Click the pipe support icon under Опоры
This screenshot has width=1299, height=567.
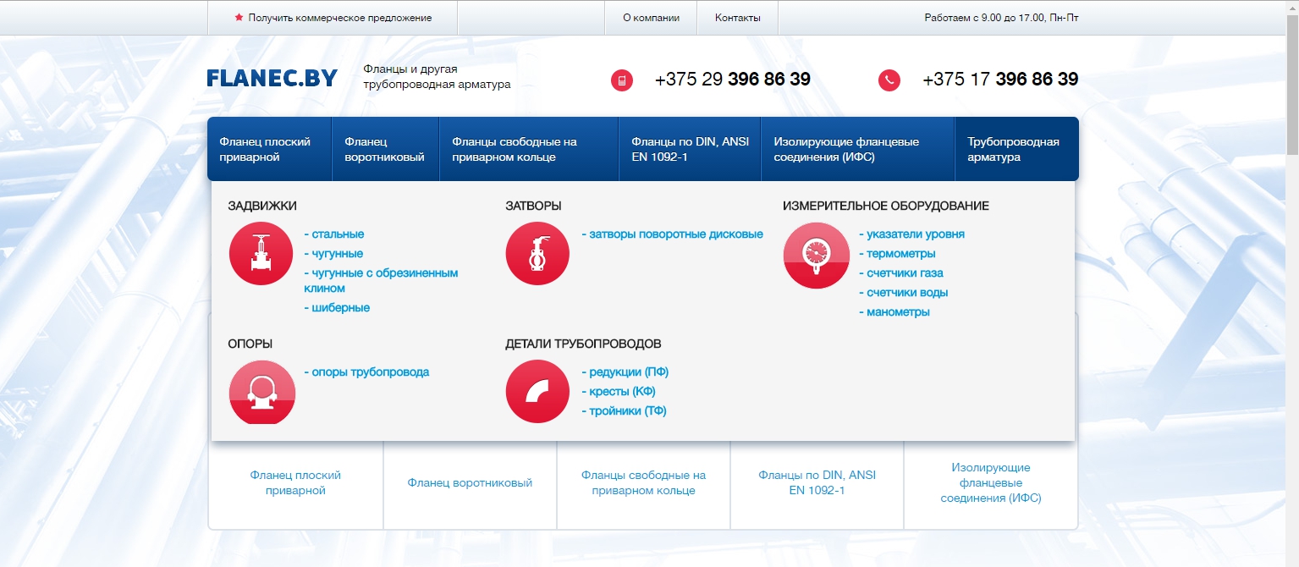[x=262, y=392]
